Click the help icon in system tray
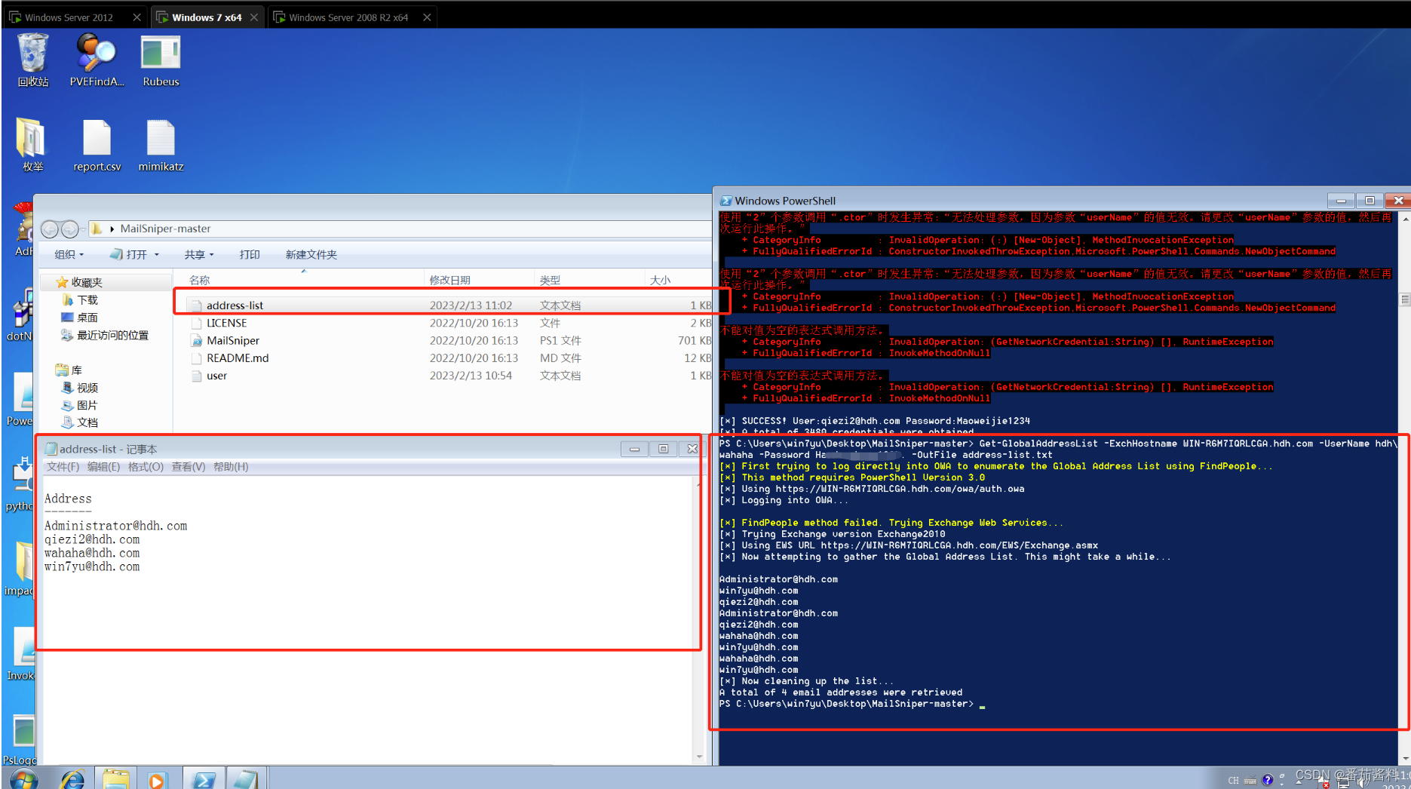Viewport: 1411px width, 789px height. pos(1268,780)
